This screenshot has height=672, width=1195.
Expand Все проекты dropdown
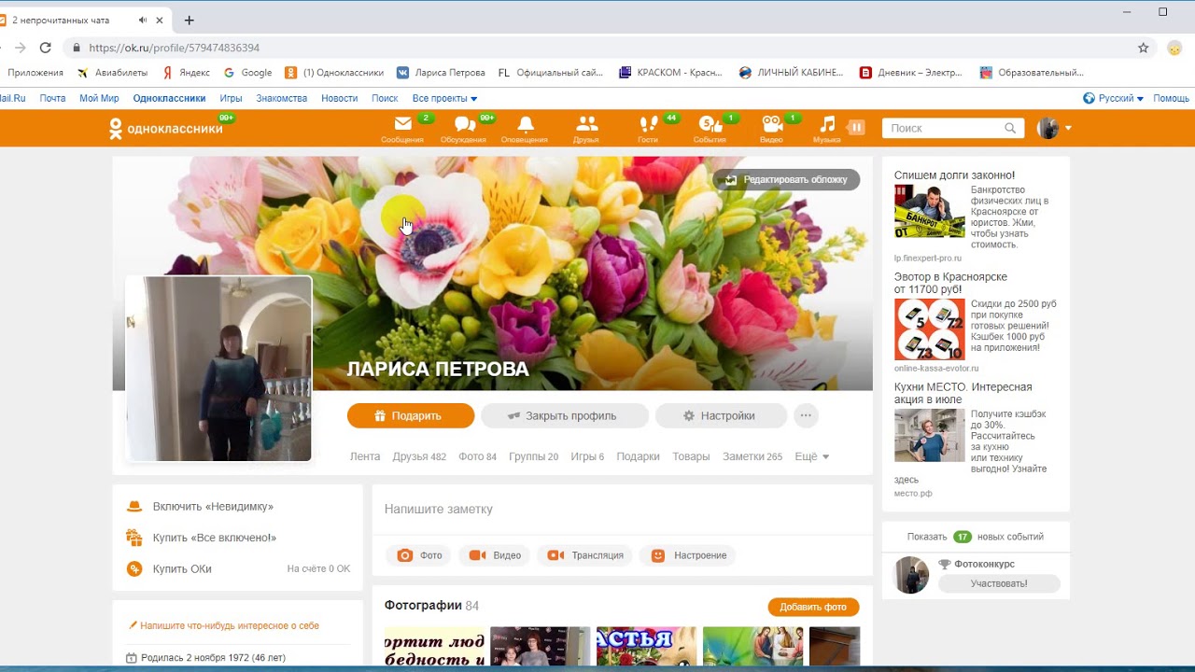[x=444, y=98]
